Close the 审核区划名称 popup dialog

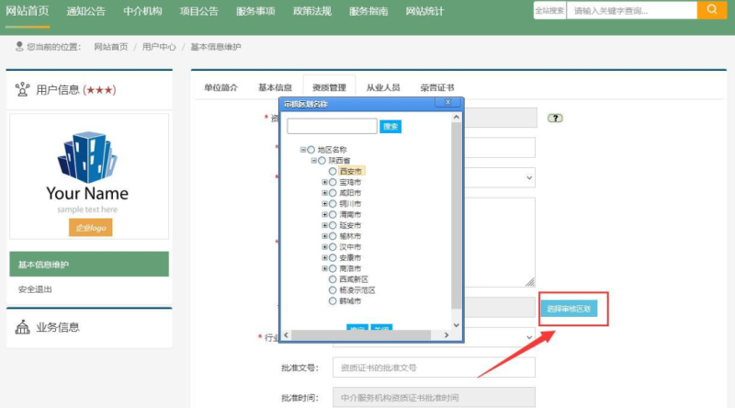(x=448, y=104)
